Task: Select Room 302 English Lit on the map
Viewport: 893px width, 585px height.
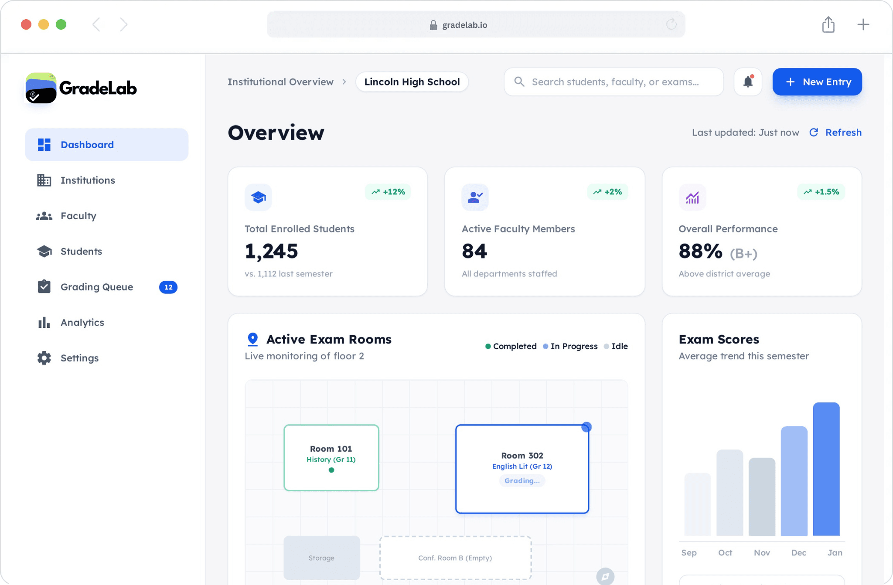Action: [522, 469]
